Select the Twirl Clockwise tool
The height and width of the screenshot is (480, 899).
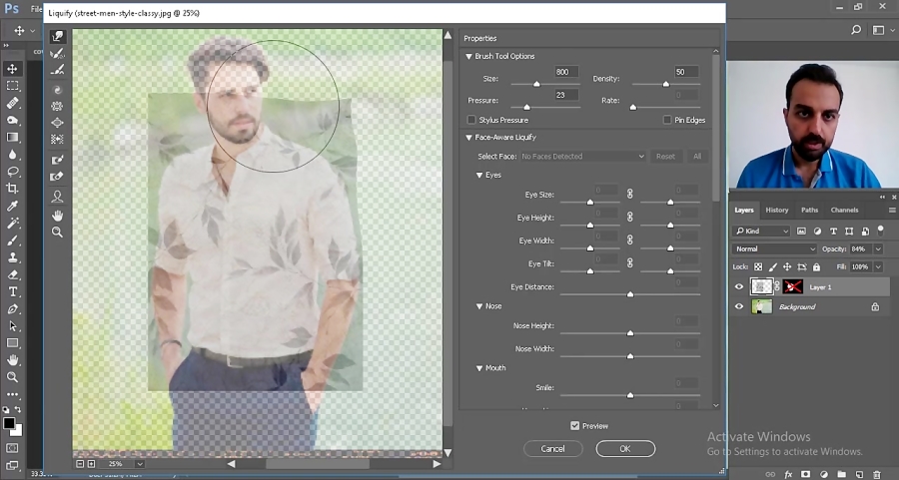pyautogui.click(x=57, y=90)
